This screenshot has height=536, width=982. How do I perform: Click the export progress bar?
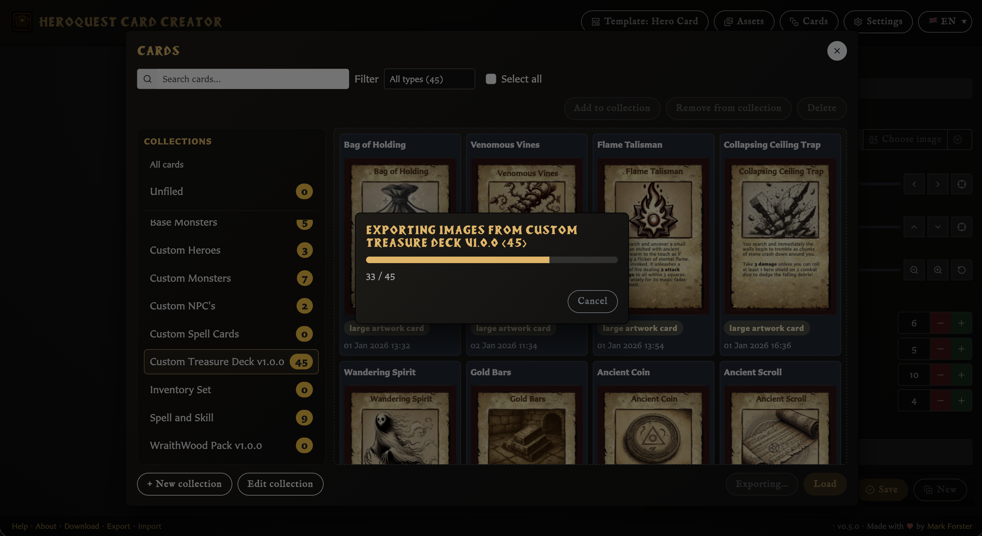(x=491, y=260)
